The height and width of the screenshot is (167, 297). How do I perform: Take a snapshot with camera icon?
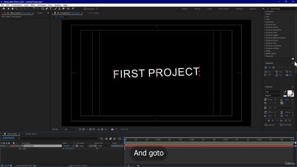[112, 129]
